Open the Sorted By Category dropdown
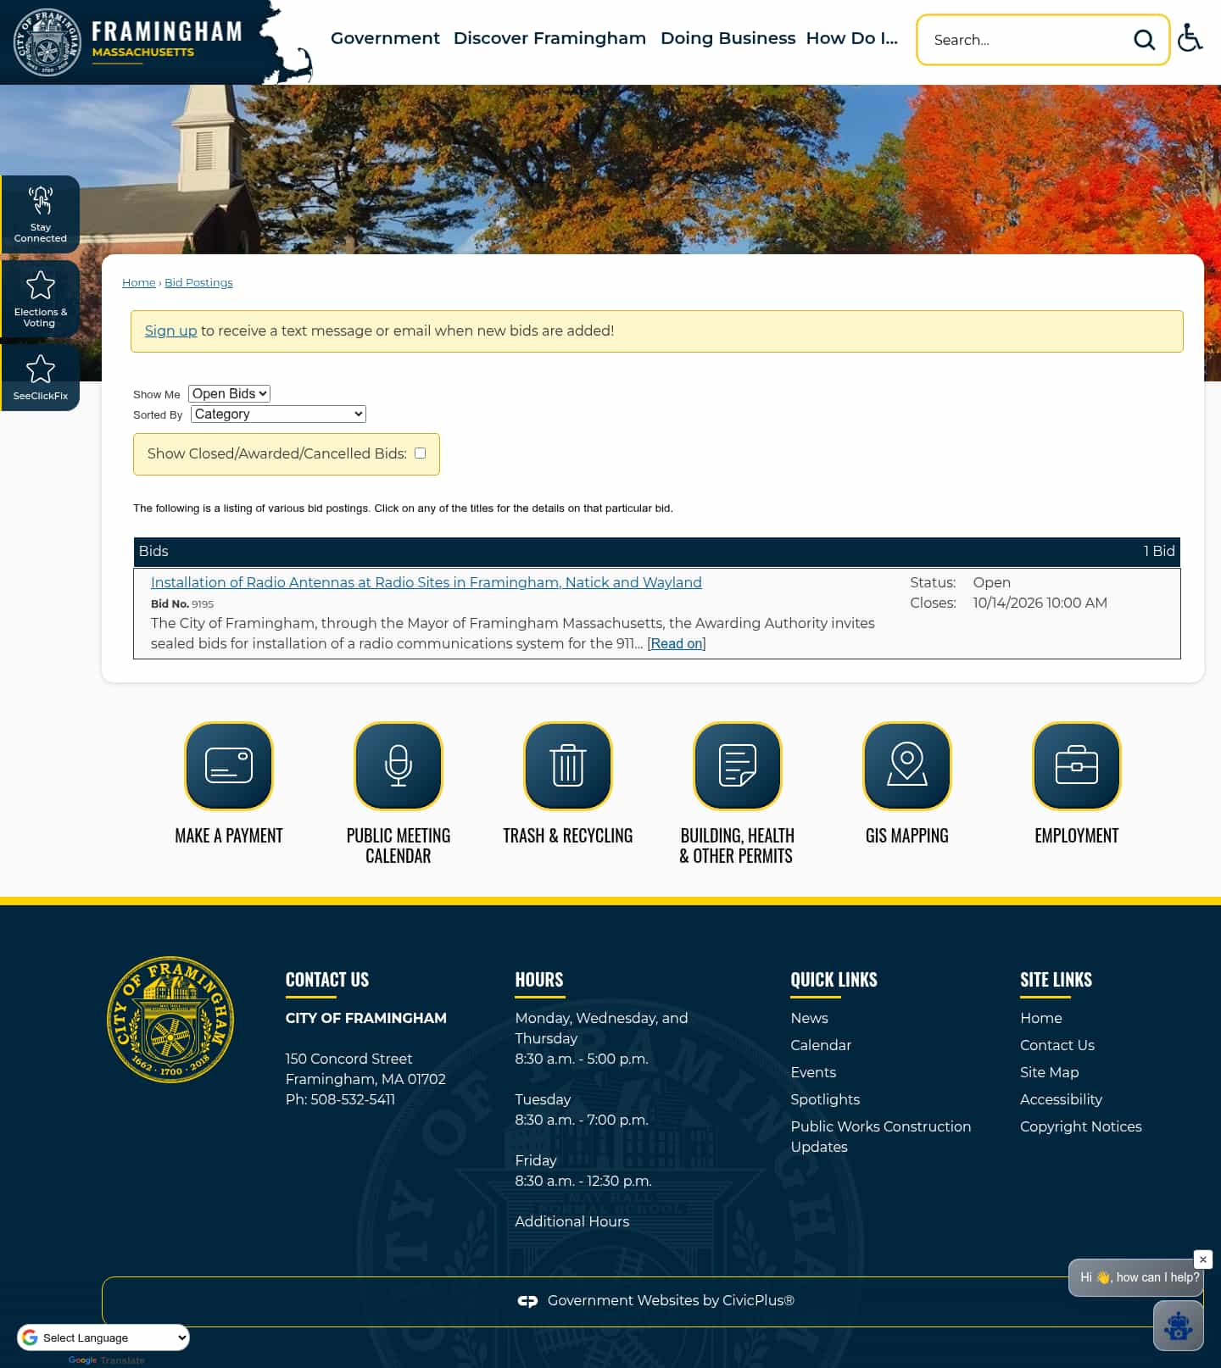Image resolution: width=1221 pixels, height=1368 pixels. (278, 414)
